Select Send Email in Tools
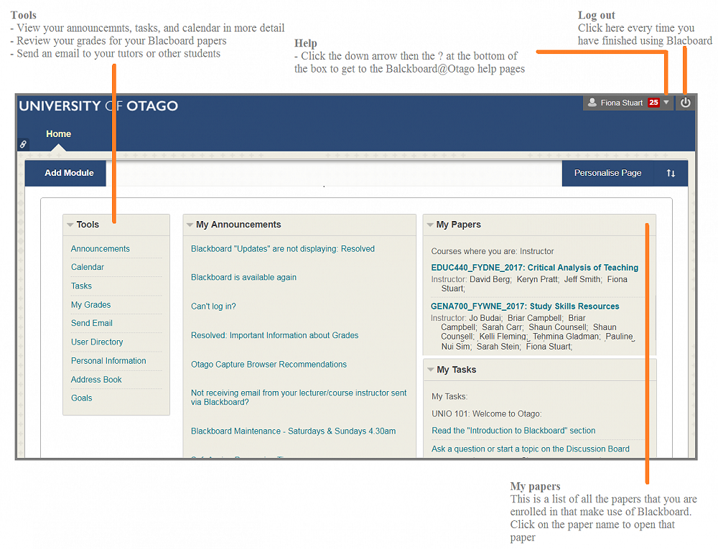 click(x=92, y=323)
